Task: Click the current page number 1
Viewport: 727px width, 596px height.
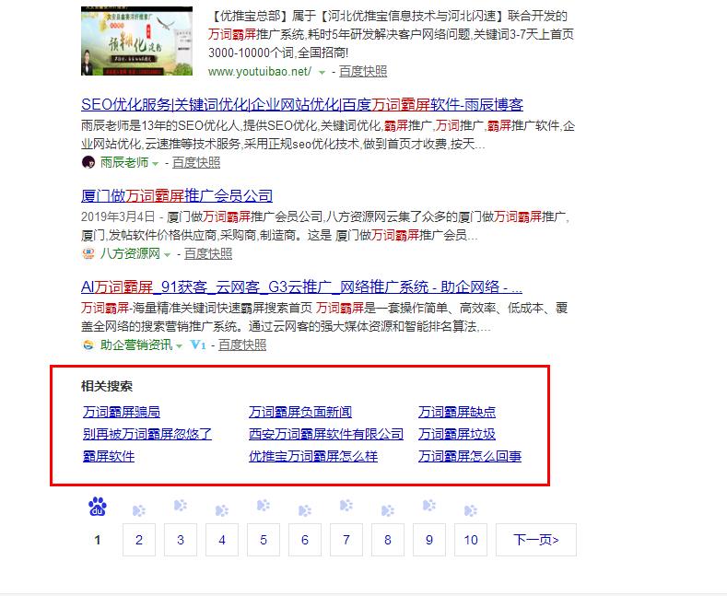Action: (x=98, y=540)
